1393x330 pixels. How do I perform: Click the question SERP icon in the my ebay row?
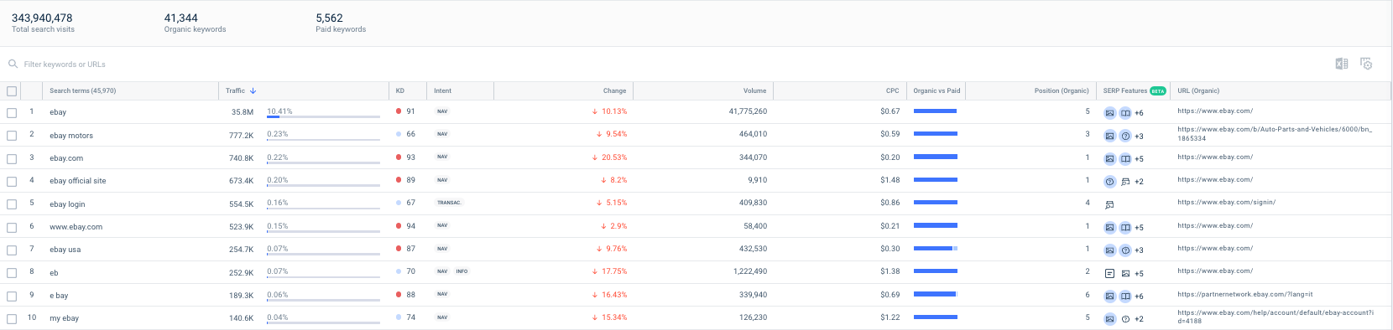click(1125, 318)
